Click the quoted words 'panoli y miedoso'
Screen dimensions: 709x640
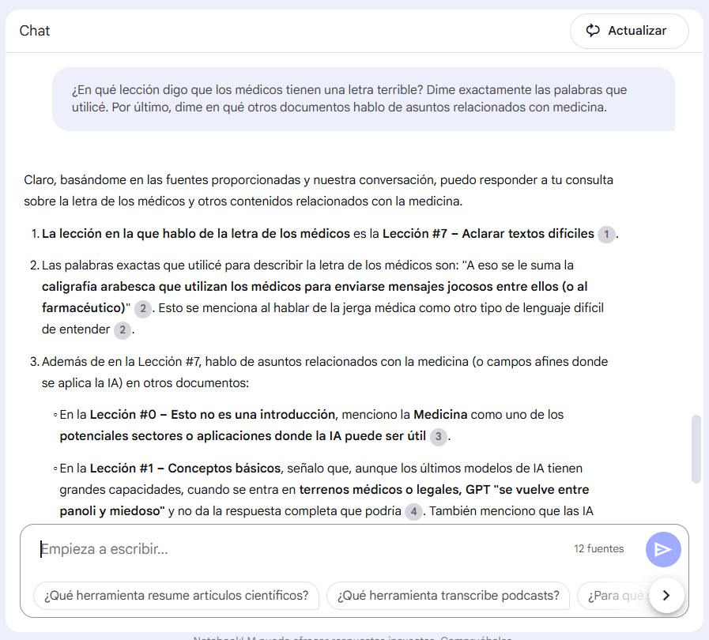111,510
